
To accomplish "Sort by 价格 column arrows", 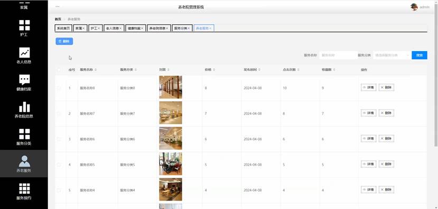I will [214, 70].
